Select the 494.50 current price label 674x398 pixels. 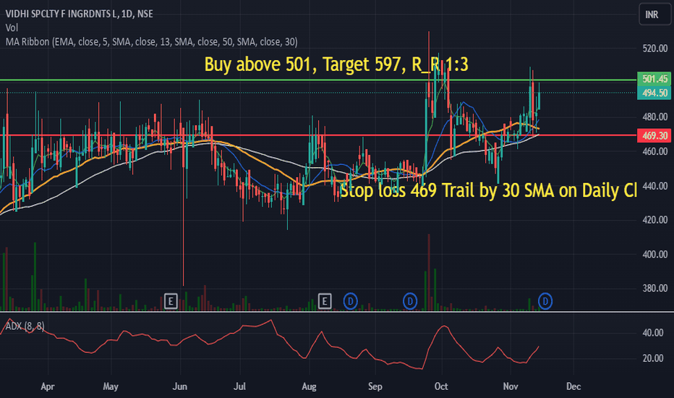[x=654, y=93]
